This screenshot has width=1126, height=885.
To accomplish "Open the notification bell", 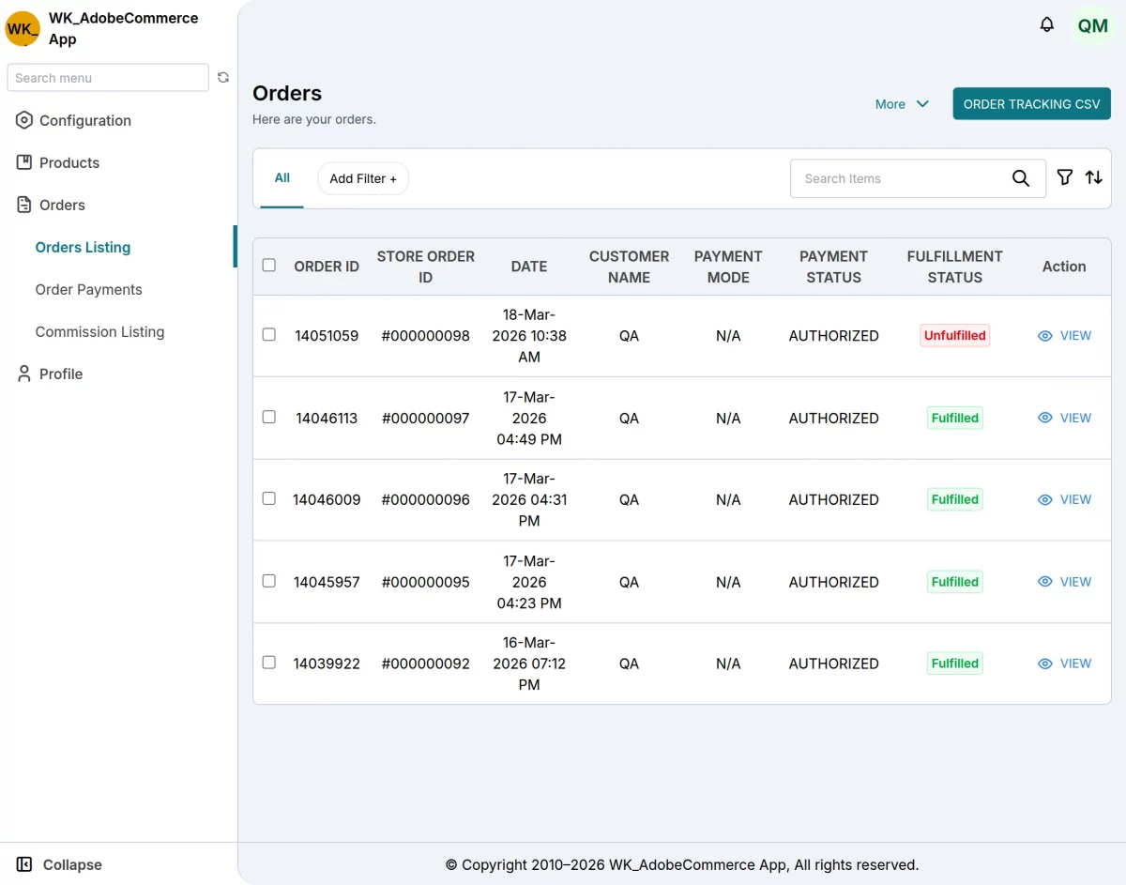I will 1046,25.
